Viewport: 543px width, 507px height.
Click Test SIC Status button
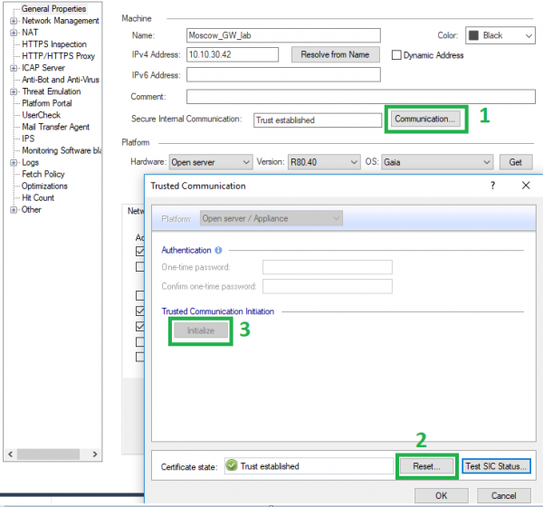click(496, 466)
